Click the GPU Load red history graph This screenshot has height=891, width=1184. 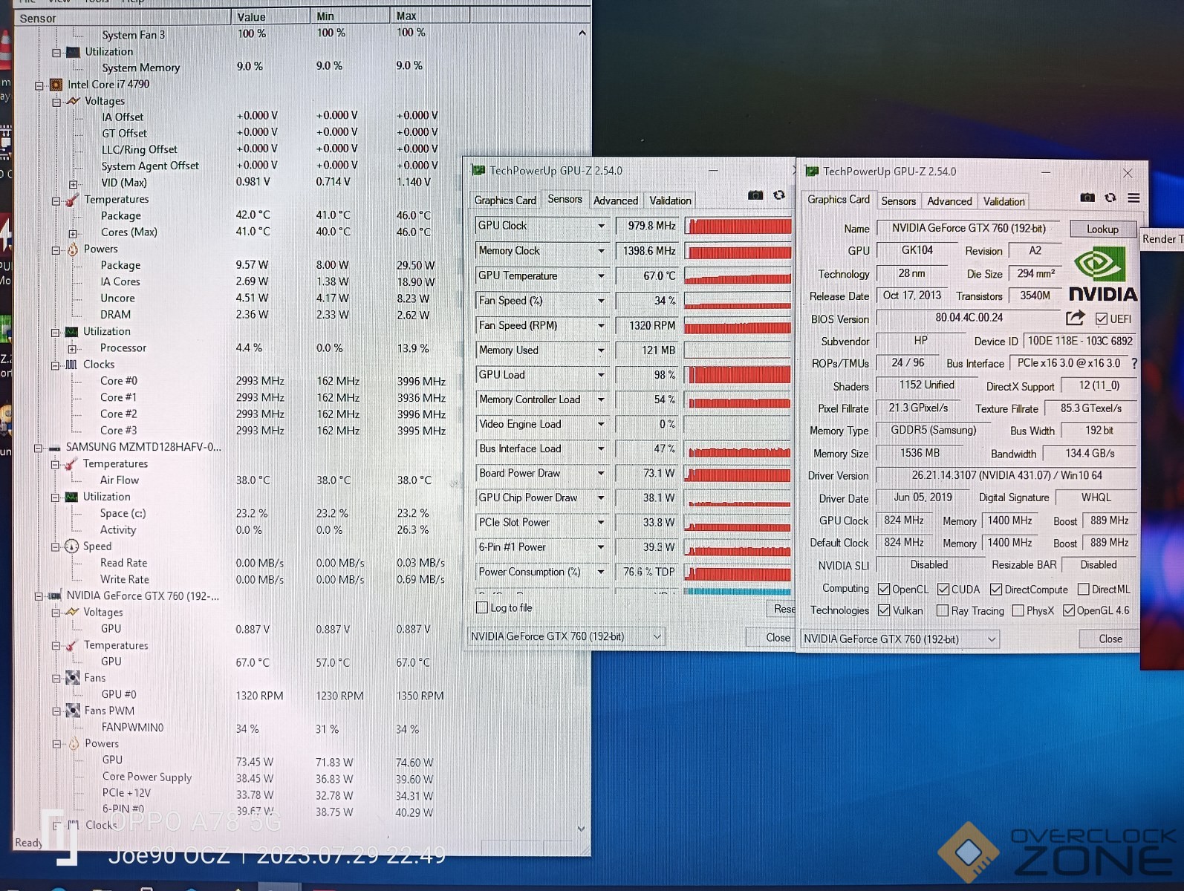(x=738, y=375)
